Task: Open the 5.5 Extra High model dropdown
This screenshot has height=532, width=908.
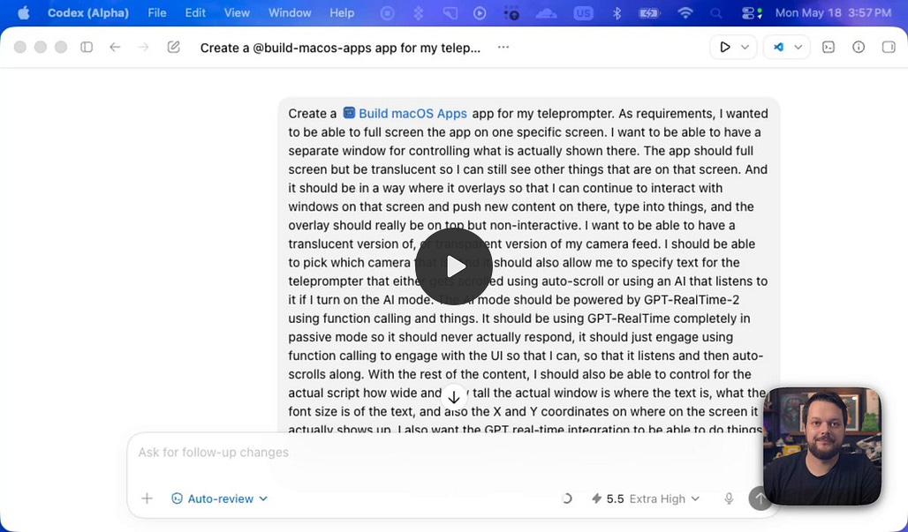Action: click(646, 498)
